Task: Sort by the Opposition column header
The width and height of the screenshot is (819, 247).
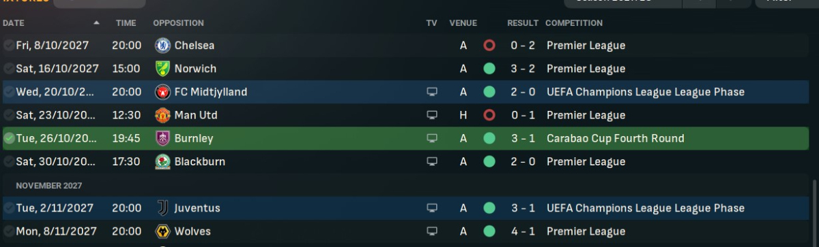Action: [x=178, y=22]
